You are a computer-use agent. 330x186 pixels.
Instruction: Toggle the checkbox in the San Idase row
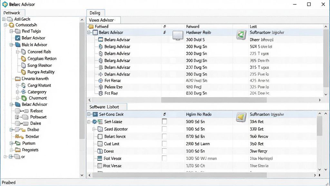pyautogui.click(x=164, y=122)
